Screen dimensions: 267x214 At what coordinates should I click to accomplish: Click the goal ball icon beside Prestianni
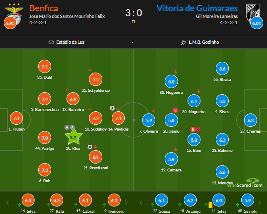(90, 147)
